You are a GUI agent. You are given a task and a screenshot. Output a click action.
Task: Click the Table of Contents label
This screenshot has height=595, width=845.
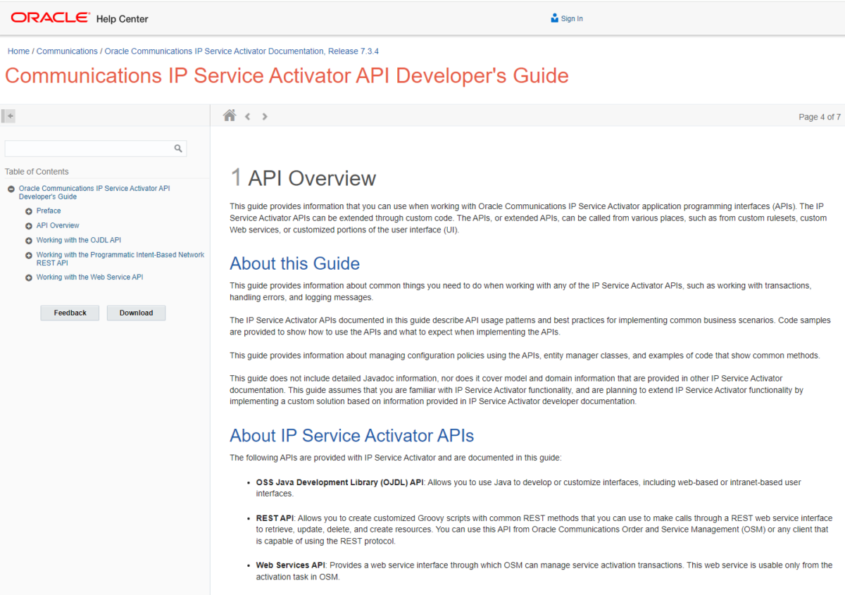(x=37, y=172)
